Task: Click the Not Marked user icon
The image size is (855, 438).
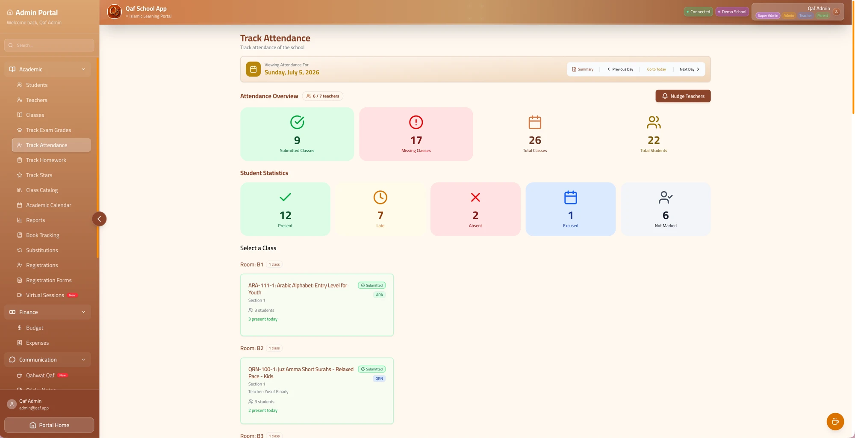Action: (x=666, y=197)
